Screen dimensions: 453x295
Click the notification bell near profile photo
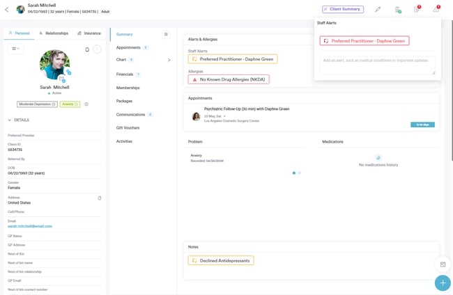87,49
